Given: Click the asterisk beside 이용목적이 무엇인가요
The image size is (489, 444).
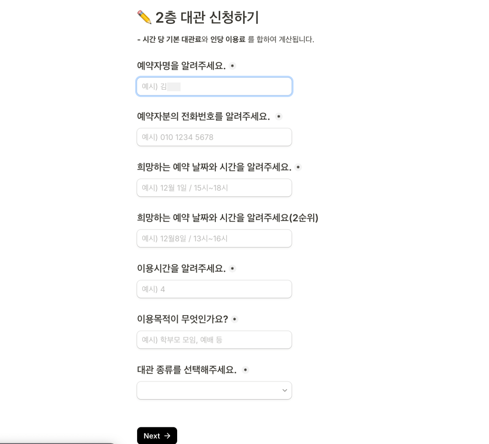Looking at the screenshot, I should pyautogui.click(x=234, y=320).
